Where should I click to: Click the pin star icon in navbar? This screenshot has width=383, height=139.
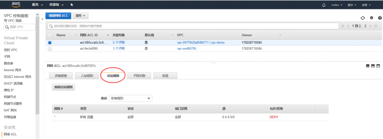coord(71,5)
